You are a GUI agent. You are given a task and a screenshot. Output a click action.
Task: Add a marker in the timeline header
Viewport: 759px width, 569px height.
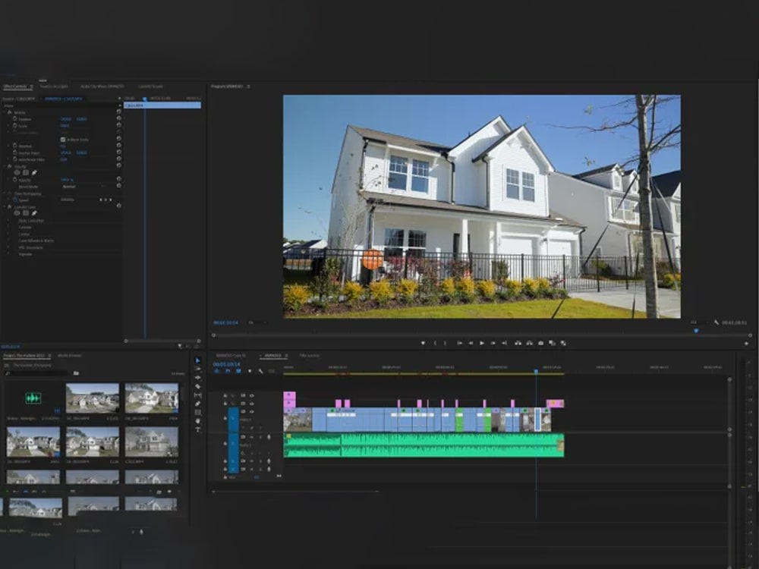250,371
